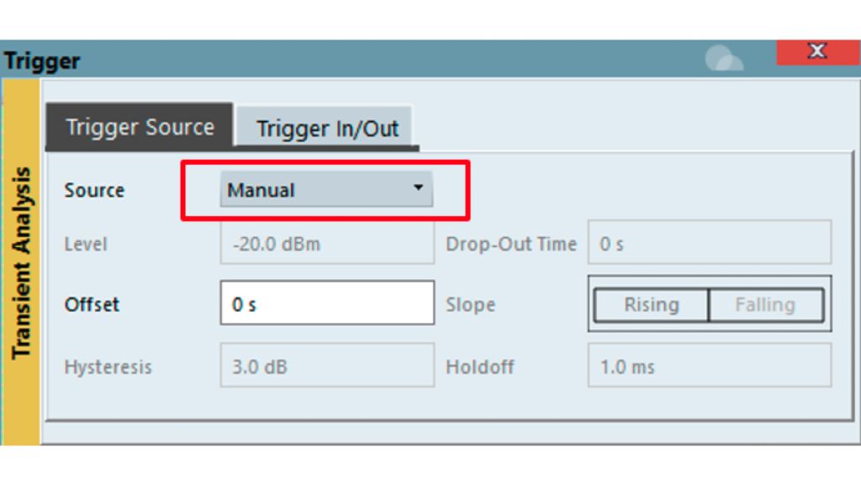Select Falling slope for the trigger
Screen dimensions: 861x484
(x=763, y=305)
